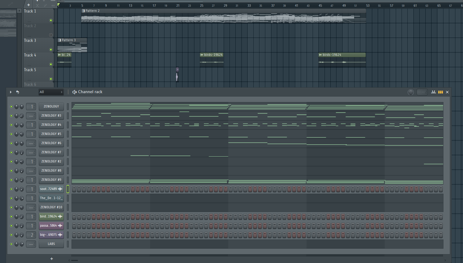Toggle the step sequencer view icon
Image resolution: width=463 pixels, height=263 pixels.
click(x=440, y=92)
